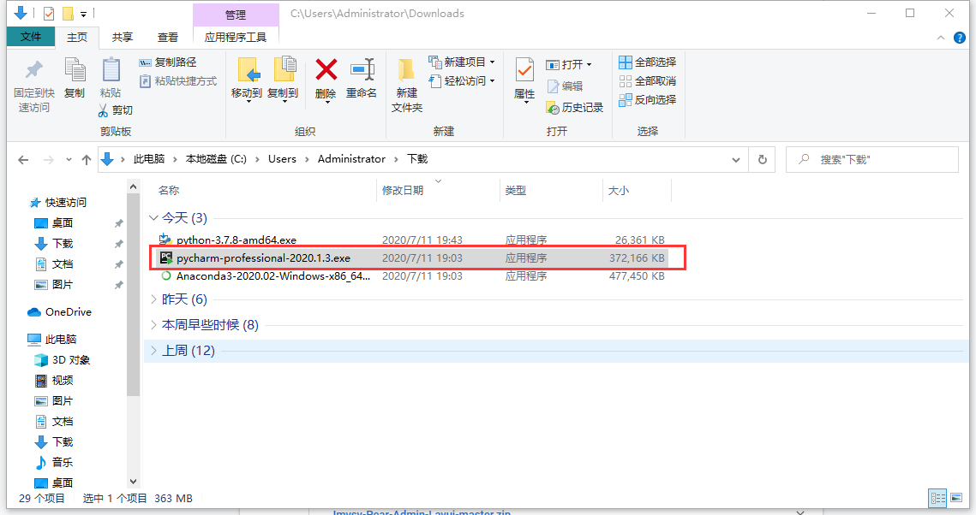Click the 管理 (Manage) contextual tab
Image resolution: width=976 pixels, height=515 pixels.
tap(236, 15)
